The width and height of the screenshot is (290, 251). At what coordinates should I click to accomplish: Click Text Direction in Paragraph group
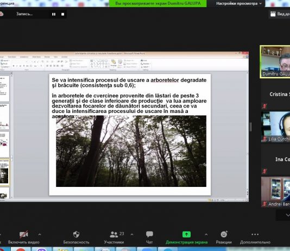75,60
